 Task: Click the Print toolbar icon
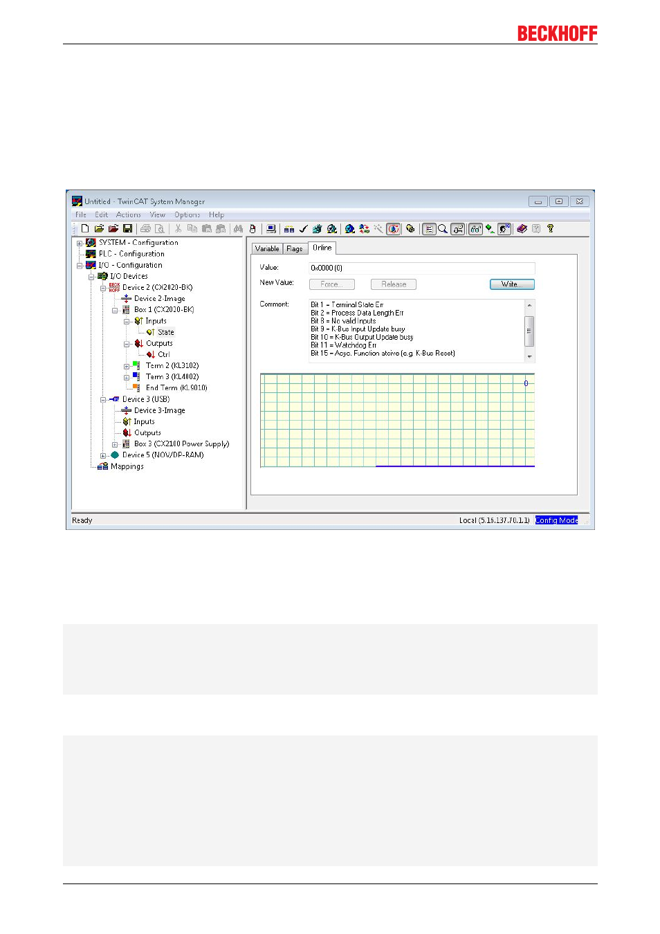click(x=145, y=228)
